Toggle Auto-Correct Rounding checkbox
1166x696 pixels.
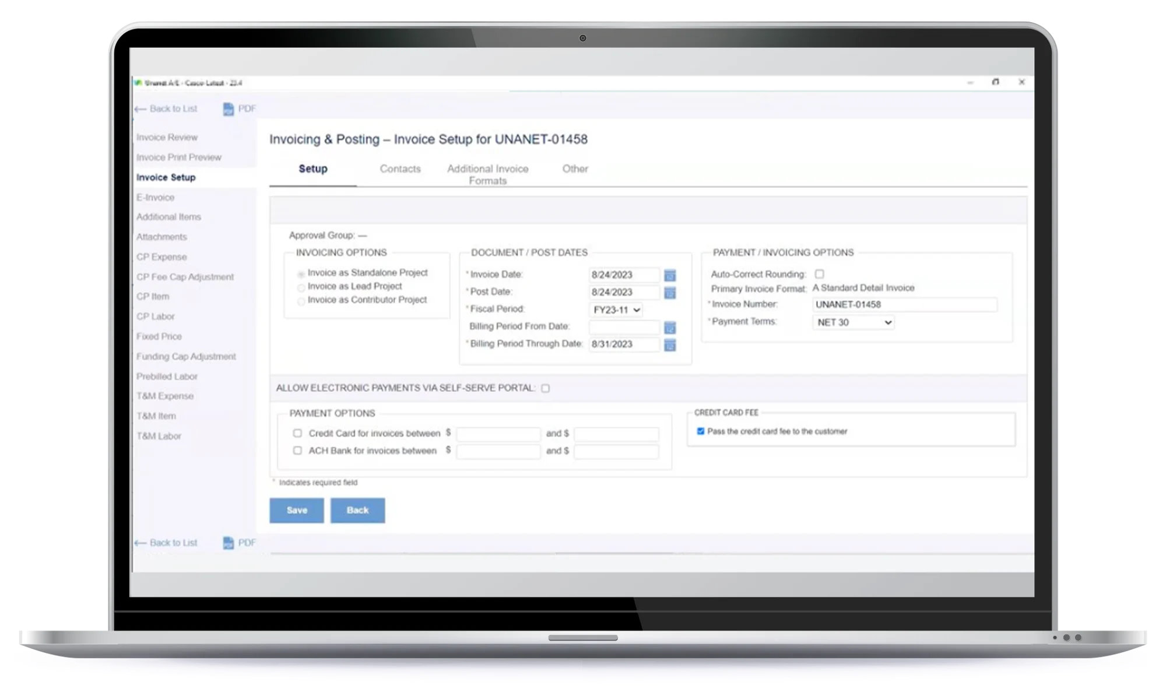819,274
